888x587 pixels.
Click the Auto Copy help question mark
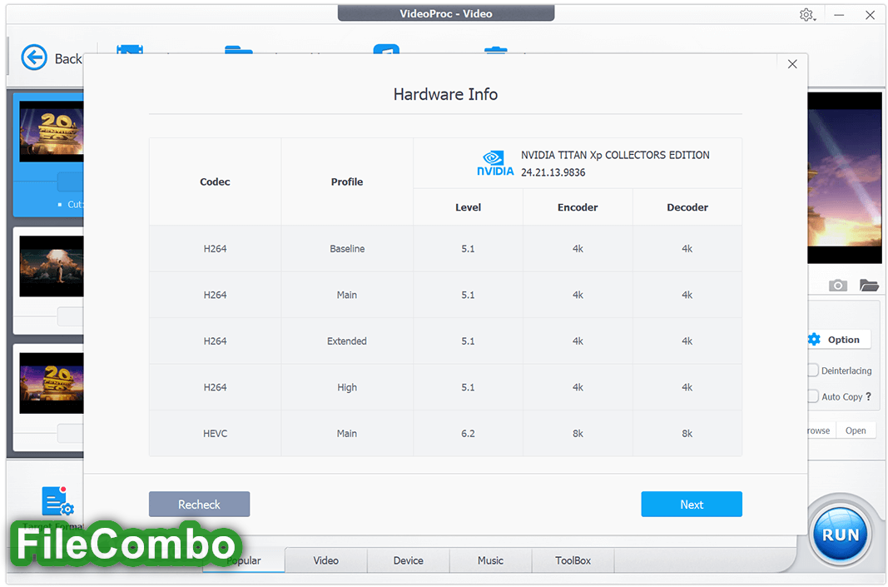868,396
